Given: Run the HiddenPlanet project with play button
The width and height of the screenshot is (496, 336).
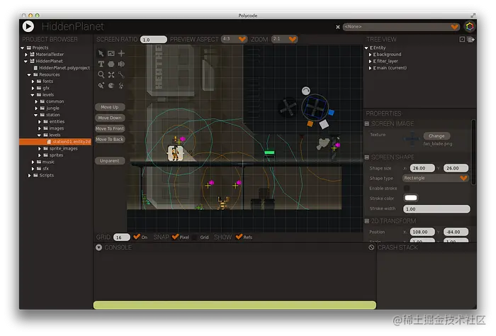Looking at the screenshot, I should [28, 26].
